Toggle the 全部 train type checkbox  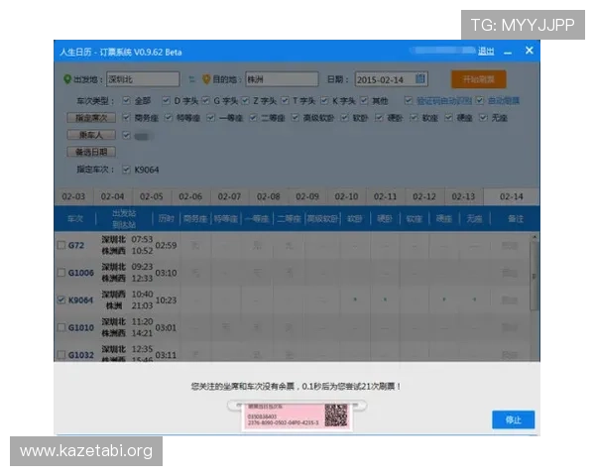pyautogui.click(x=126, y=100)
